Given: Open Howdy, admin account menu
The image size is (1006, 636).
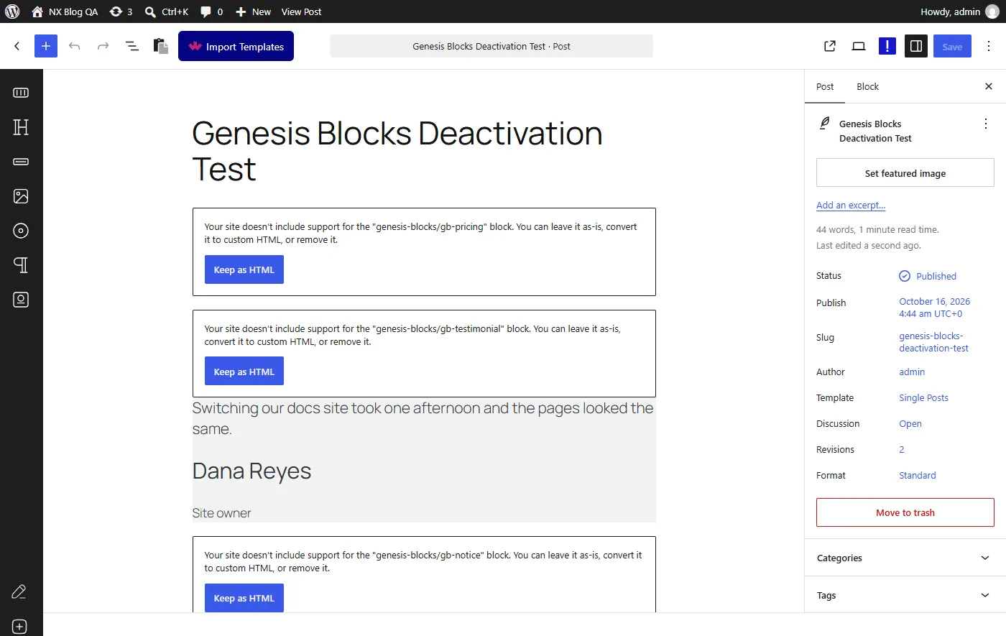Looking at the screenshot, I should click(959, 11).
